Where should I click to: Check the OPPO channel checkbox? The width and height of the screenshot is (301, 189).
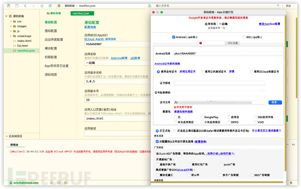pos(229,122)
